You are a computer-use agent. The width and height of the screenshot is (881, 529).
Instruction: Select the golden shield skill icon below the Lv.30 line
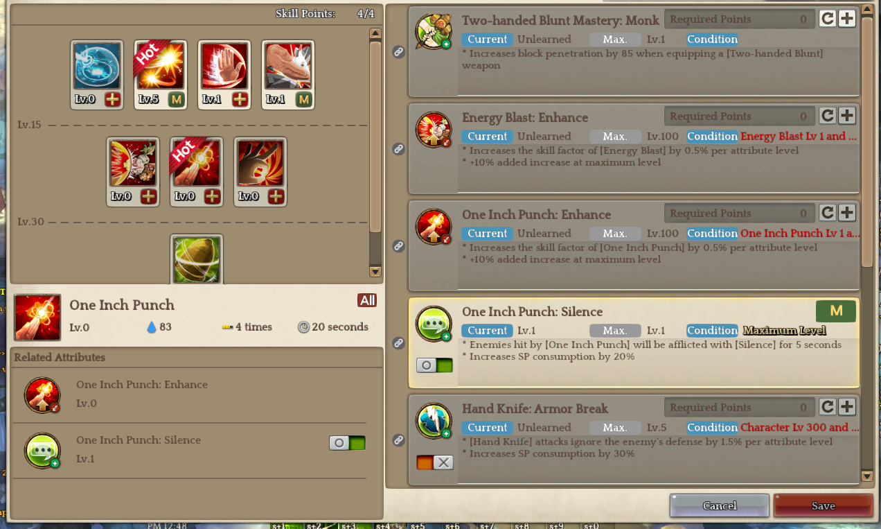197,260
